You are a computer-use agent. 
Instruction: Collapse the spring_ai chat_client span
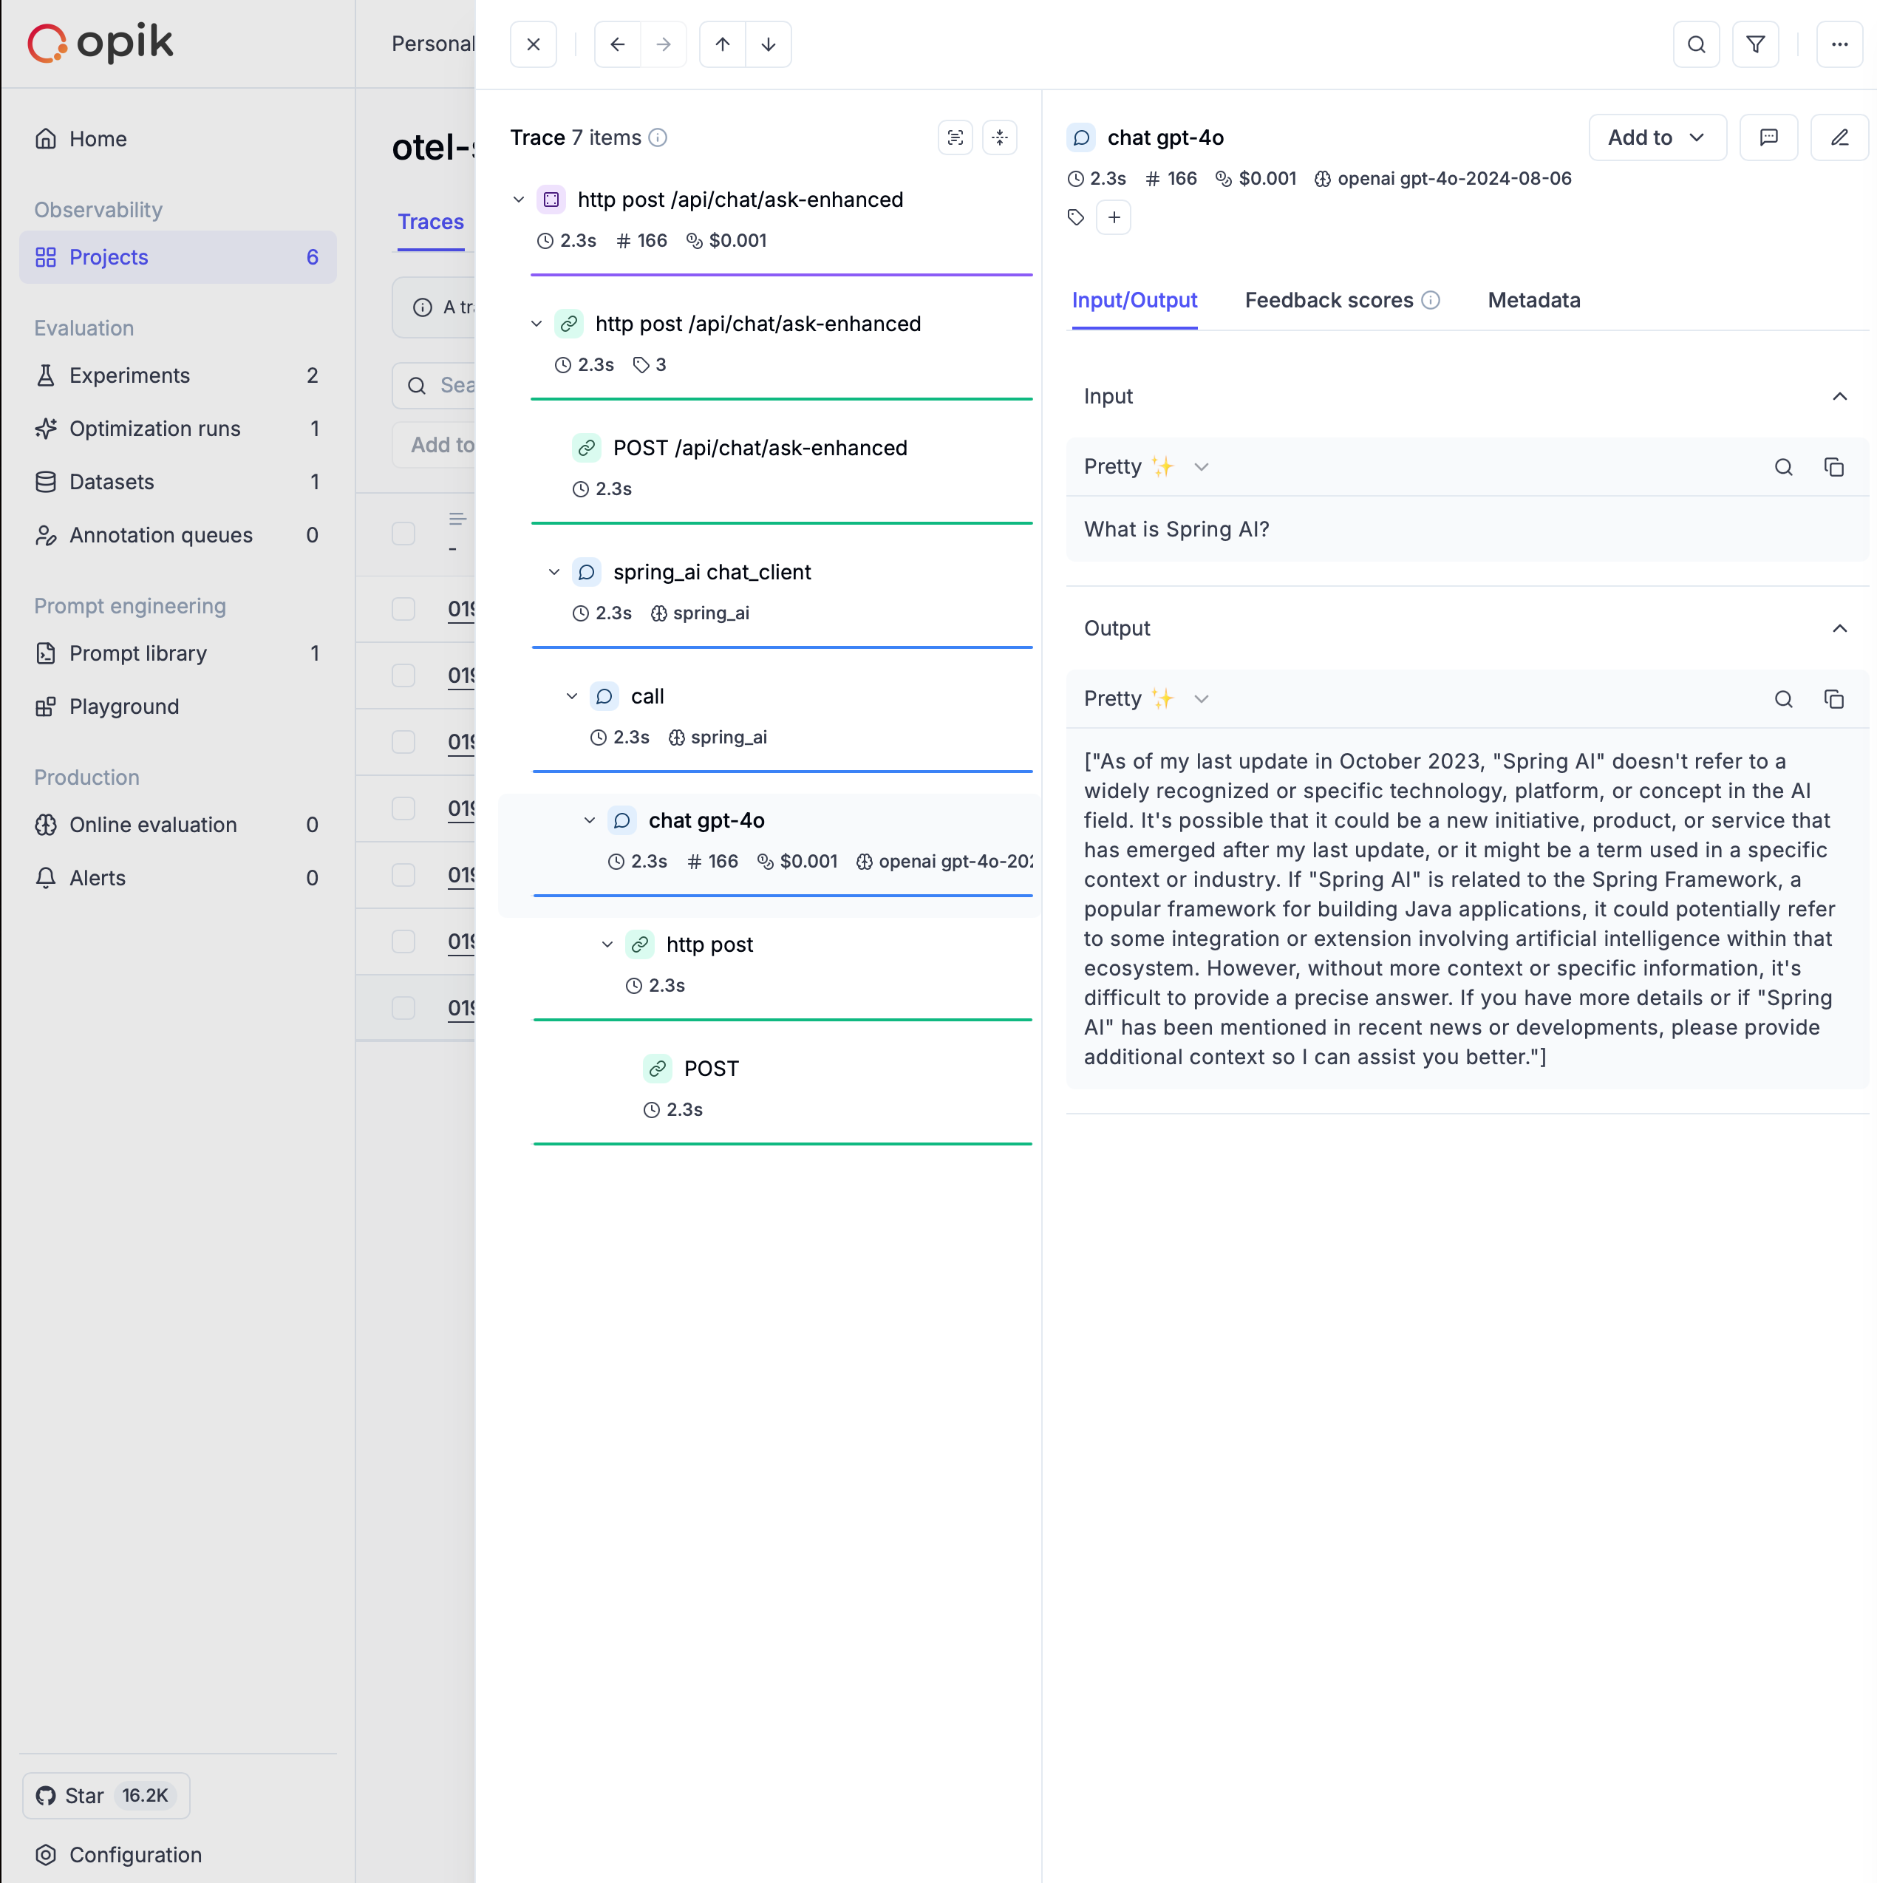(x=553, y=572)
